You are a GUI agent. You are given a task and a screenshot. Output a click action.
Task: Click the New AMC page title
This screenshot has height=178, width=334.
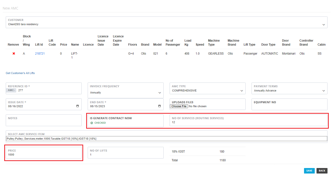point(10,8)
